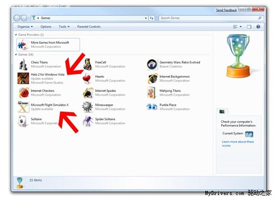Click the Current System score badge
Screen dimensions: 276x200
249,135
